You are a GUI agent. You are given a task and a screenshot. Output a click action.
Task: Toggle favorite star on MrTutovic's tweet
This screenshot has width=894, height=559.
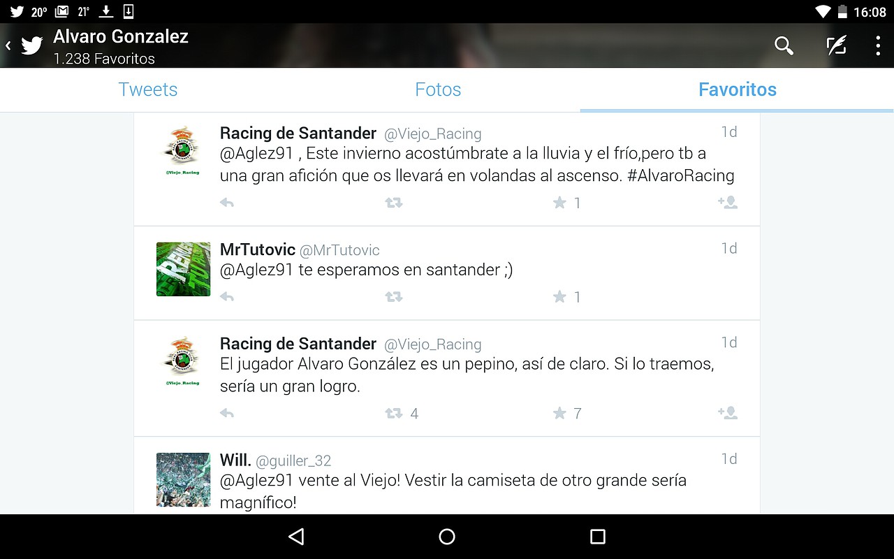coord(559,297)
